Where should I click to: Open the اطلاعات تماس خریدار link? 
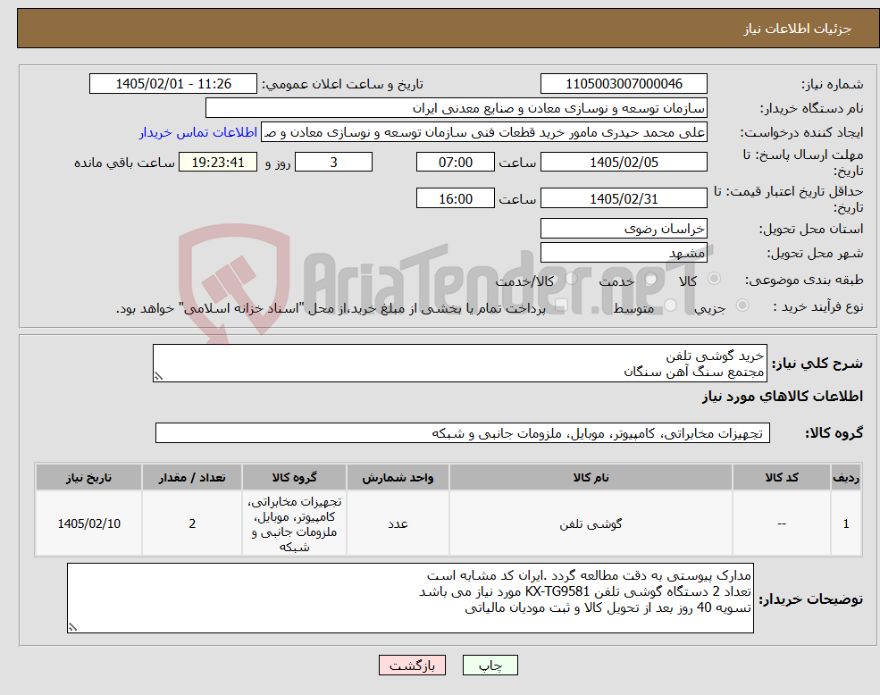pos(198,132)
